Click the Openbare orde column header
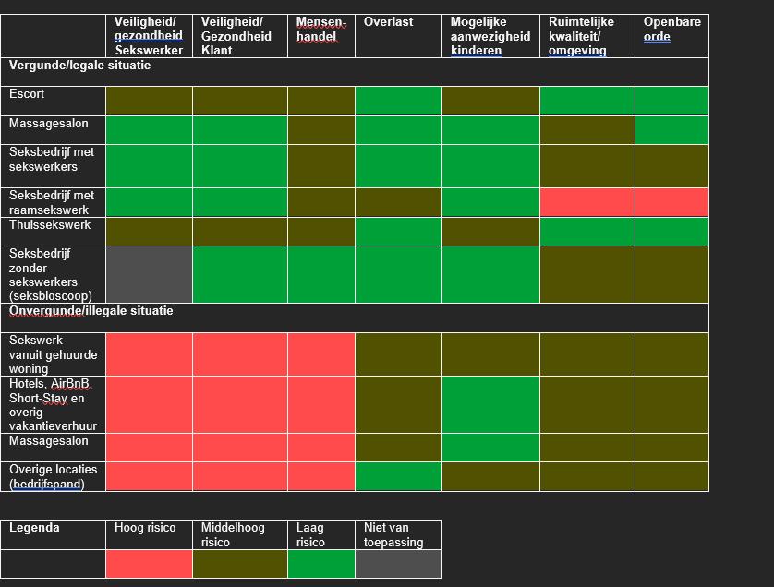Screen dimensions: 774x587 pos(671,30)
